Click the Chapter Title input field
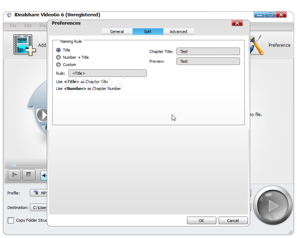Viewport: 297px width, 238px height. (208, 51)
